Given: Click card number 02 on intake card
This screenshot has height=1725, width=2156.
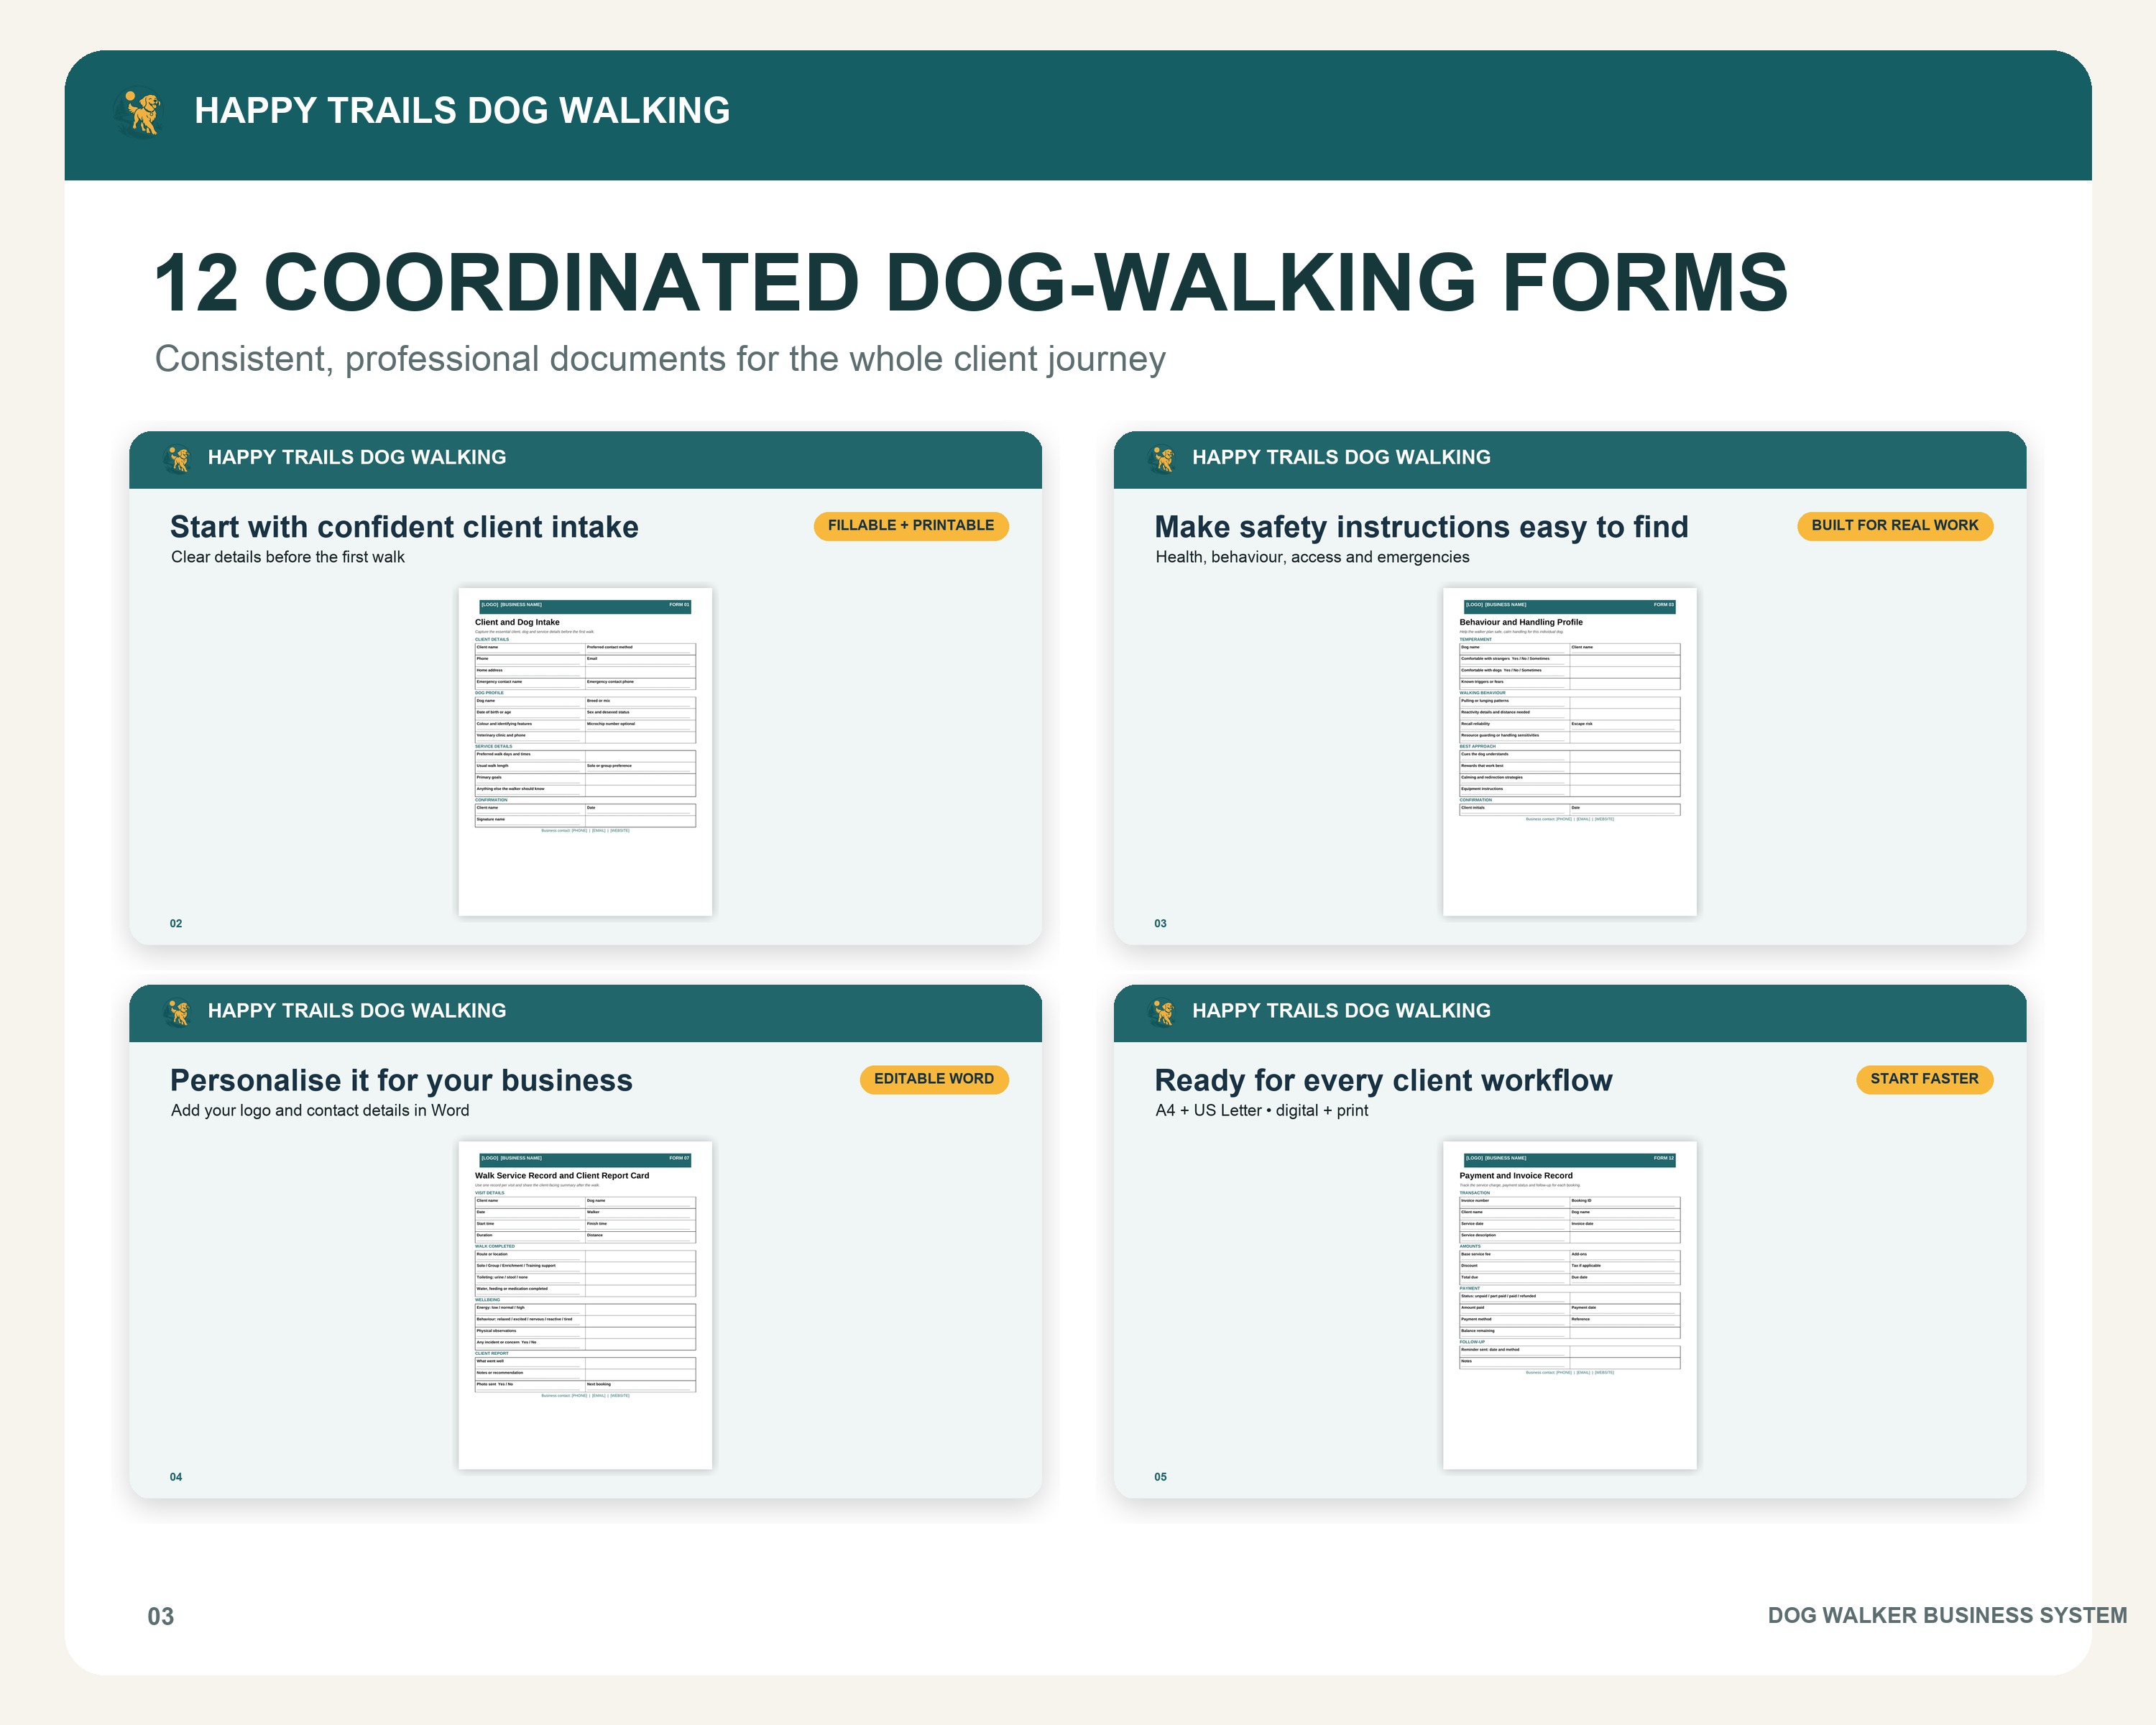Looking at the screenshot, I should 176,923.
